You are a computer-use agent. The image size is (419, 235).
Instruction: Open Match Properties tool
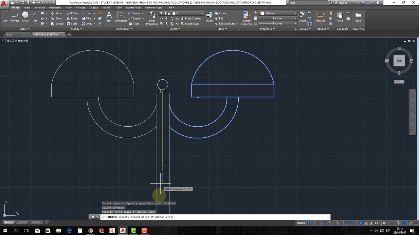[x=247, y=18]
